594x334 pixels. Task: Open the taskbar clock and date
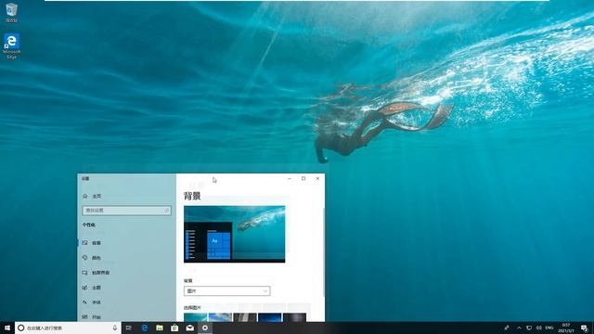click(566, 328)
